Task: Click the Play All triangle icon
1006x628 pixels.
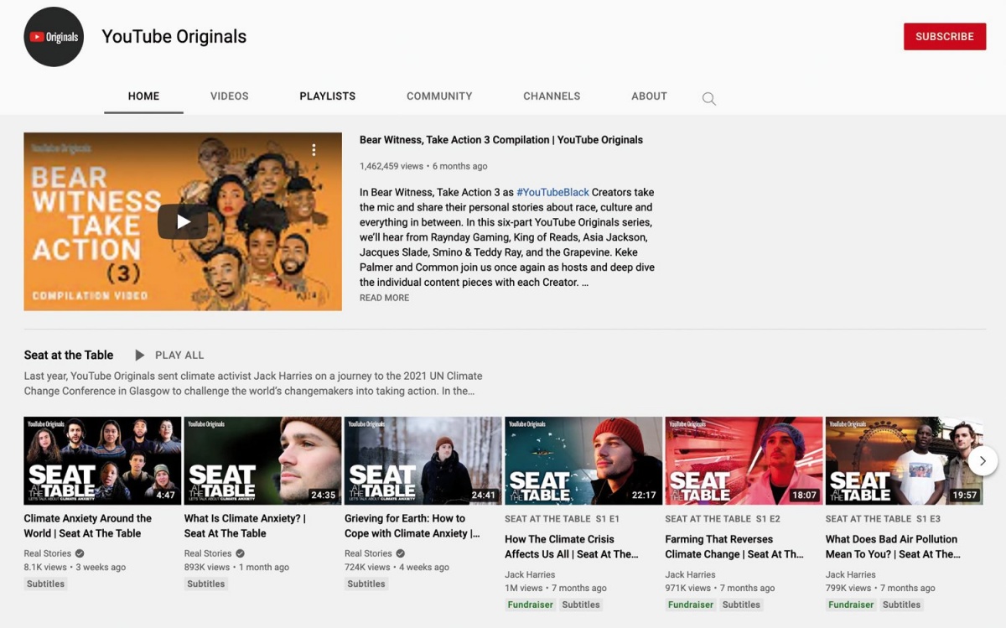Action: pos(140,356)
